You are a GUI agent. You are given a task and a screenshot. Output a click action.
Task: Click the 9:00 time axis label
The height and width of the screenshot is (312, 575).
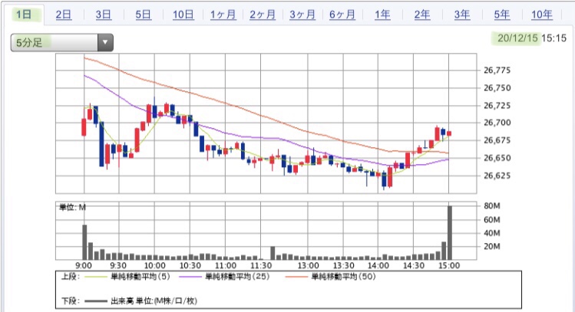point(84,266)
